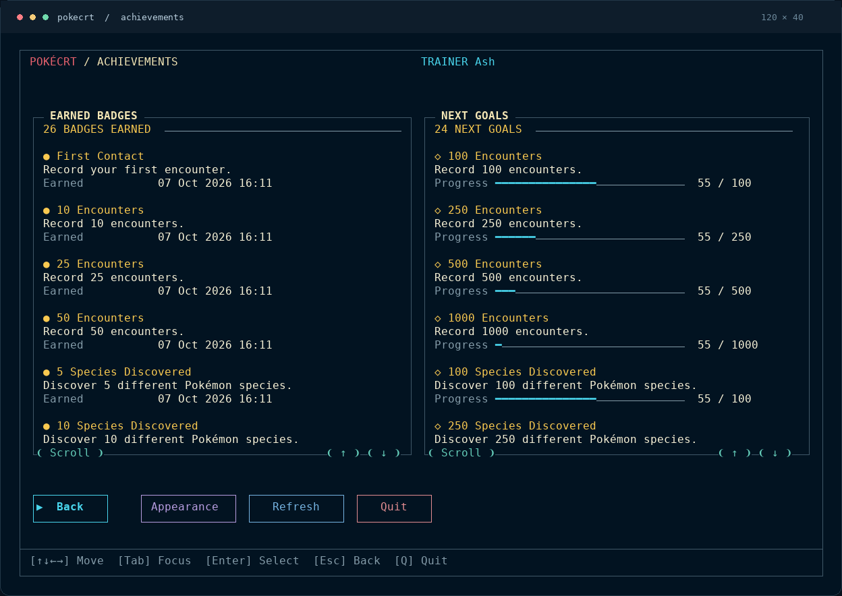Click the red window close dot
The width and height of the screenshot is (842, 596).
20,17
